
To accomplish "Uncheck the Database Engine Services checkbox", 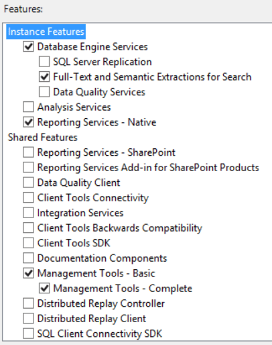I will (x=28, y=46).
